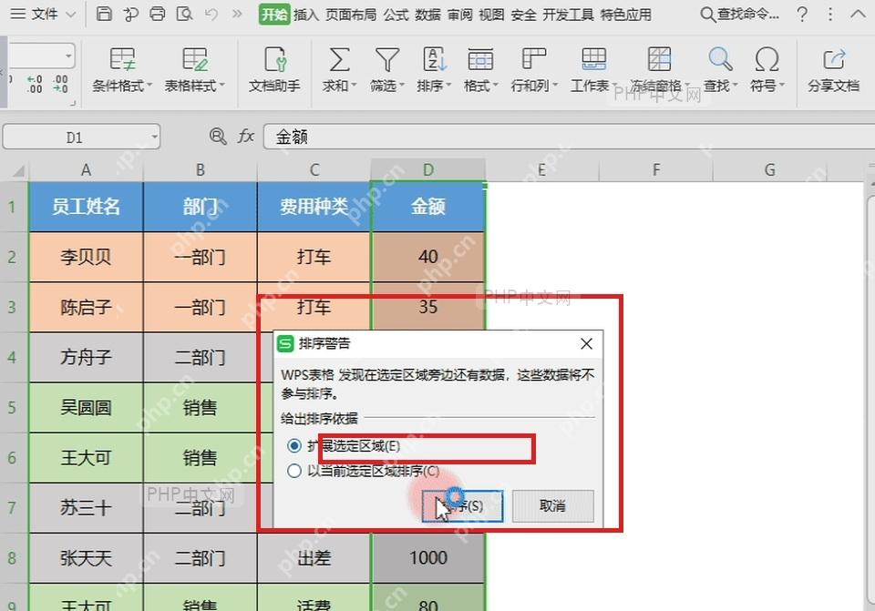Click the 查找命令 search box
The image size is (875, 611).
click(x=740, y=14)
